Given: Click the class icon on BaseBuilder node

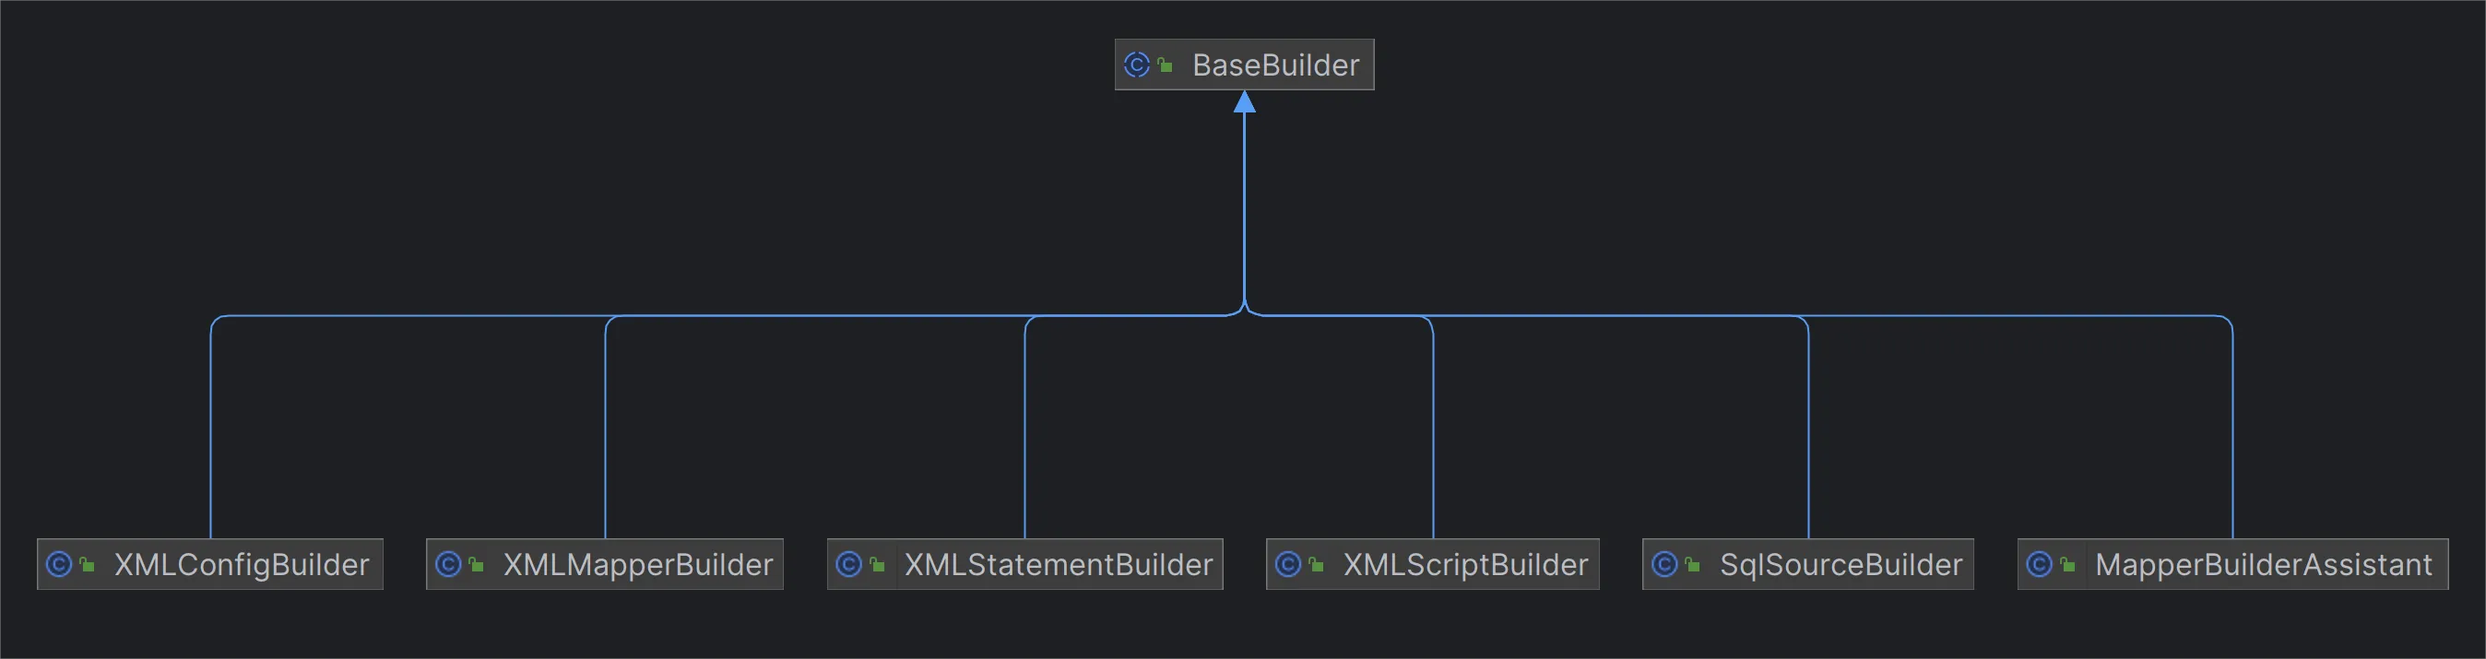Looking at the screenshot, I should (x=1137, y=65).
